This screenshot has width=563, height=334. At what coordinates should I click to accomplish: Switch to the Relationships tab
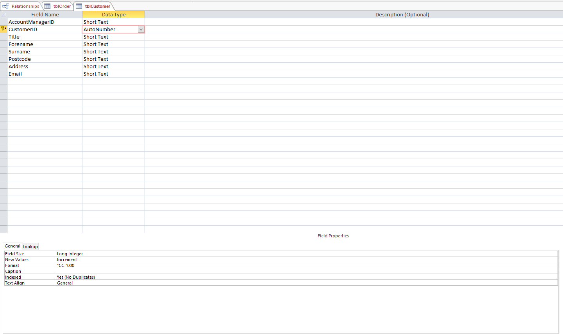(21, 6)
